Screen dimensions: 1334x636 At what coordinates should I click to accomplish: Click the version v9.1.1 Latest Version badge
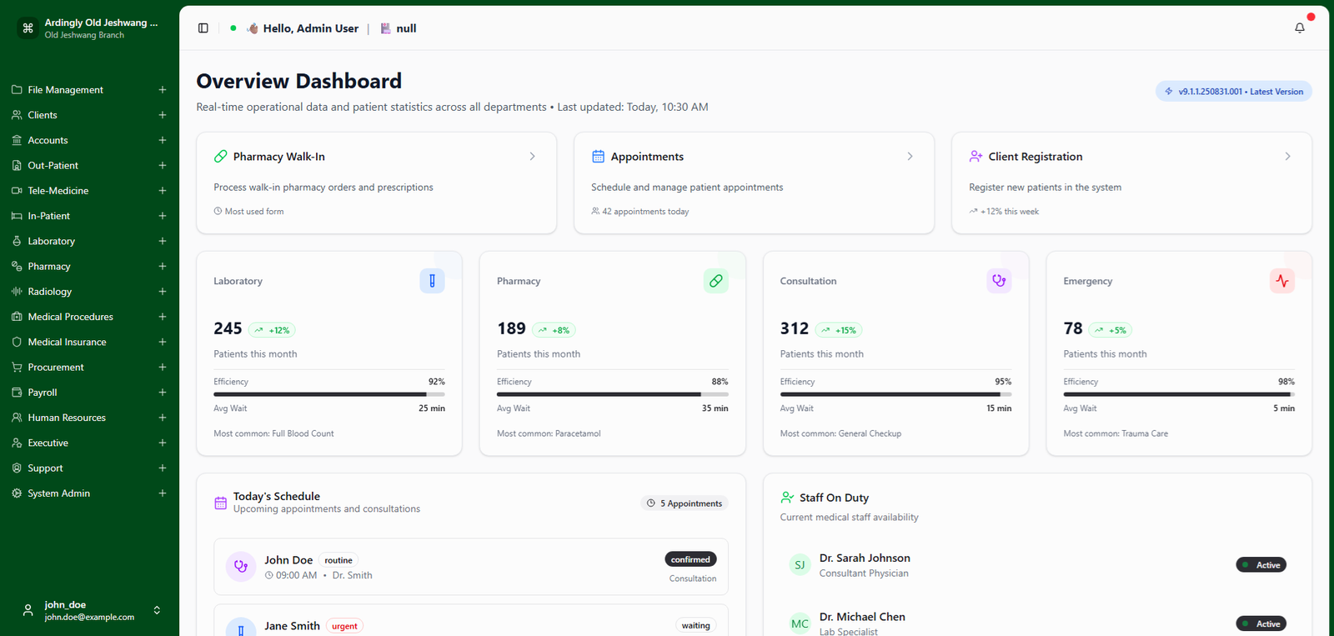(x=1233, y=92)
